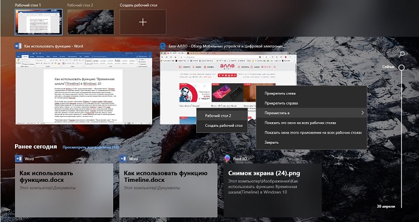
Task: Switch to Рабочий стол 2 thumbnail
Action: coord(90,22)
